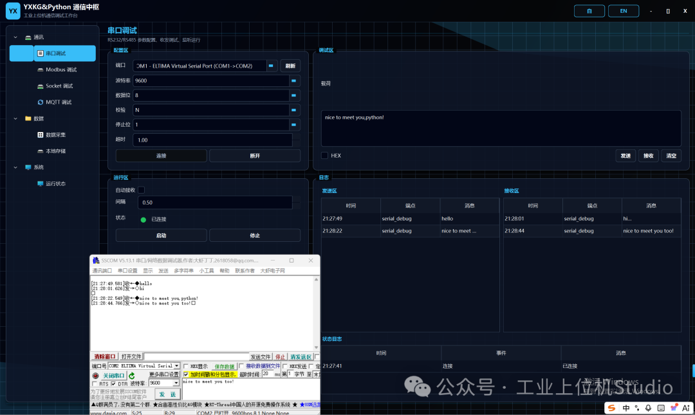
Task: Click SSCOM red record indicator icon
Action: [x=95, y=376]
